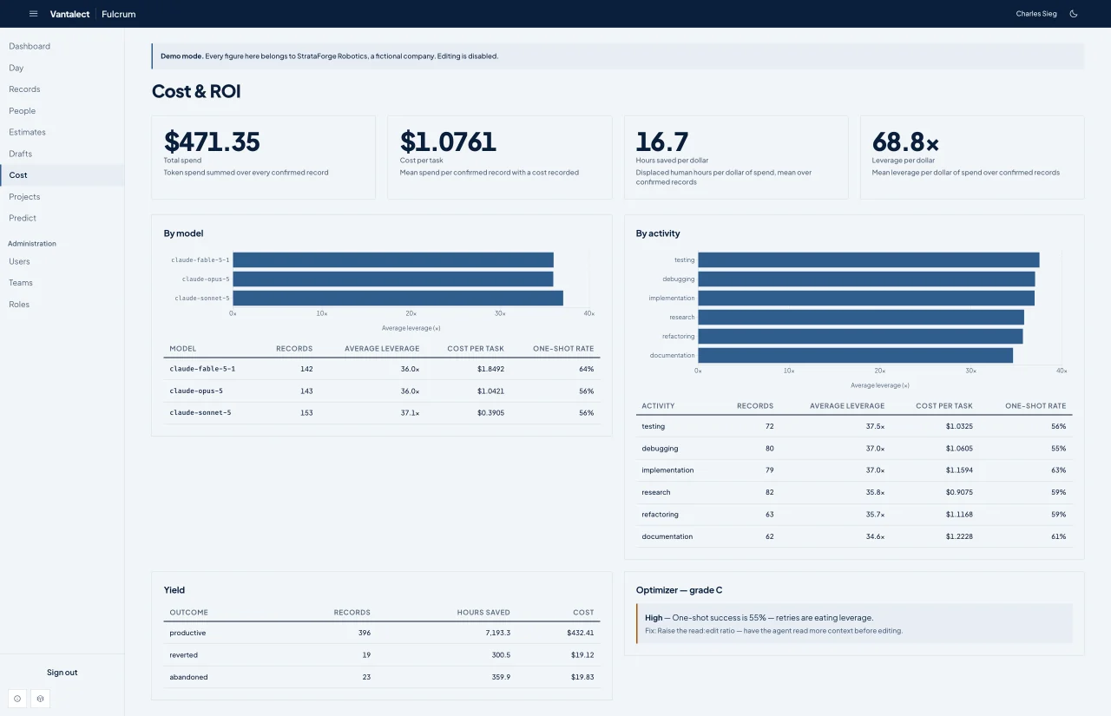Open Teams under Administration
This screenshot has width=1111, height=716.
pos(62,283)
